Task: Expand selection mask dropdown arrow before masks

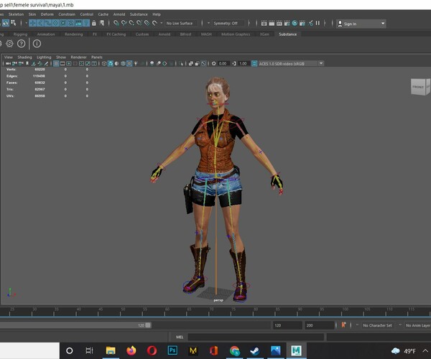Action: pyautogui.click(x=26, y=24)
